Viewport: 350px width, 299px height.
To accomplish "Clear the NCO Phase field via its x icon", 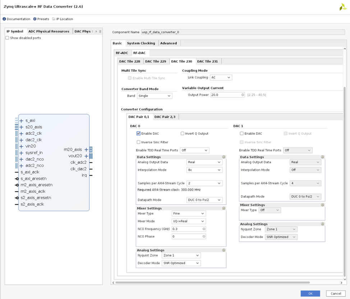I will [203, 236].
